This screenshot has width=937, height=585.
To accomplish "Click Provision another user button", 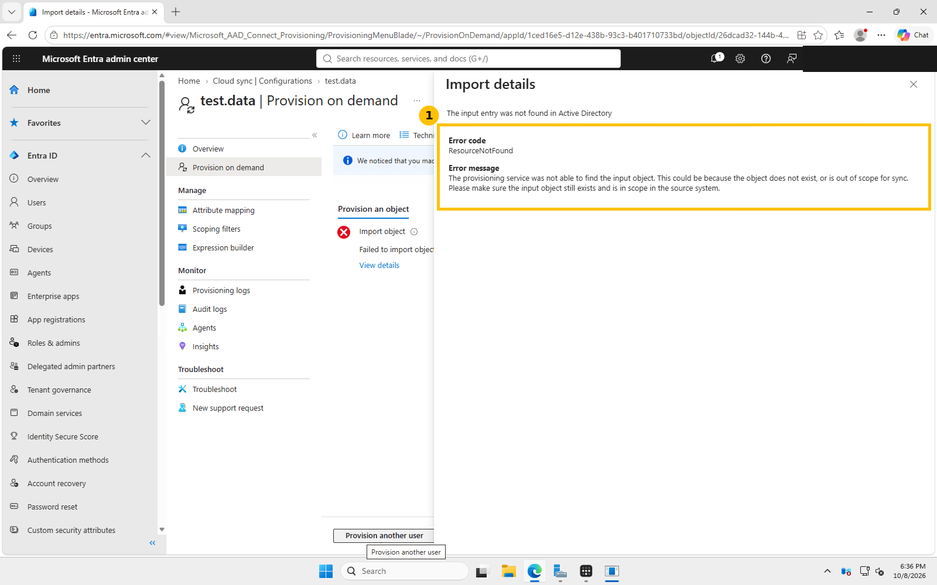I will click(384, 535).
